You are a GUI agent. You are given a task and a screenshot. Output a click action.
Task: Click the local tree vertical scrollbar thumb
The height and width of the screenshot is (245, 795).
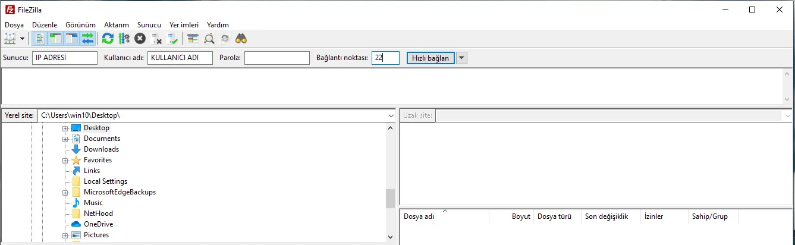coord(391,199)
